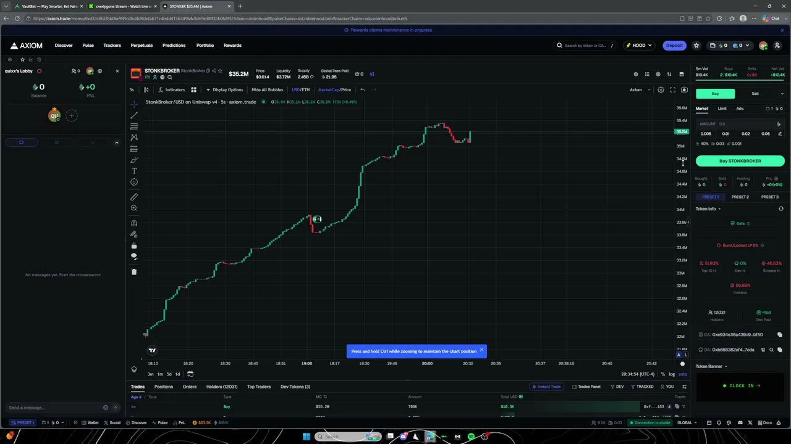Toggle auto price scale

[683, 374]
